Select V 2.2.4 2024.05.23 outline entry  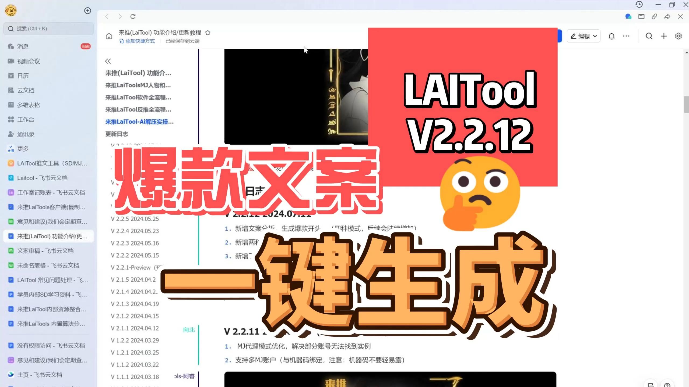pyautogui.click(x=135, y=231)
